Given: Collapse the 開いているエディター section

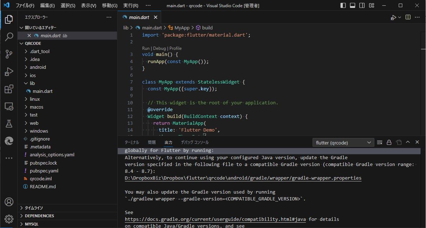Looking at the screenshot, I should (x=67, y=28).
